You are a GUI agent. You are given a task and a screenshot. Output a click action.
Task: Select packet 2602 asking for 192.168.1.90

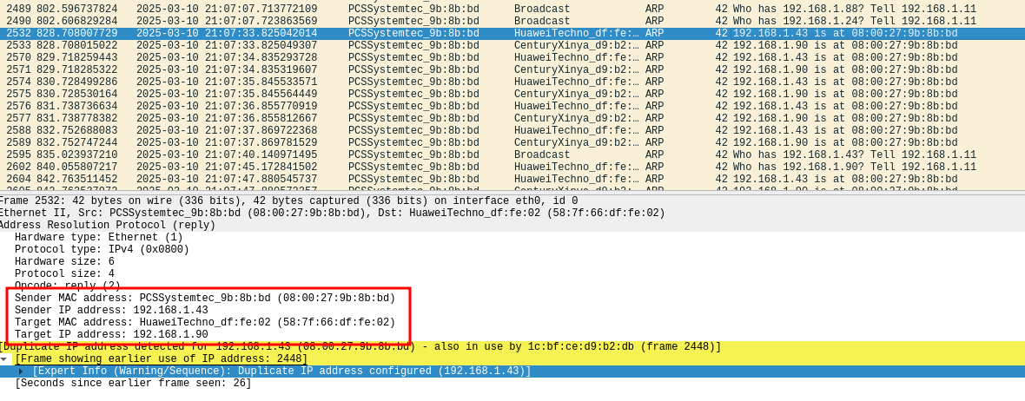coord(512,168)
